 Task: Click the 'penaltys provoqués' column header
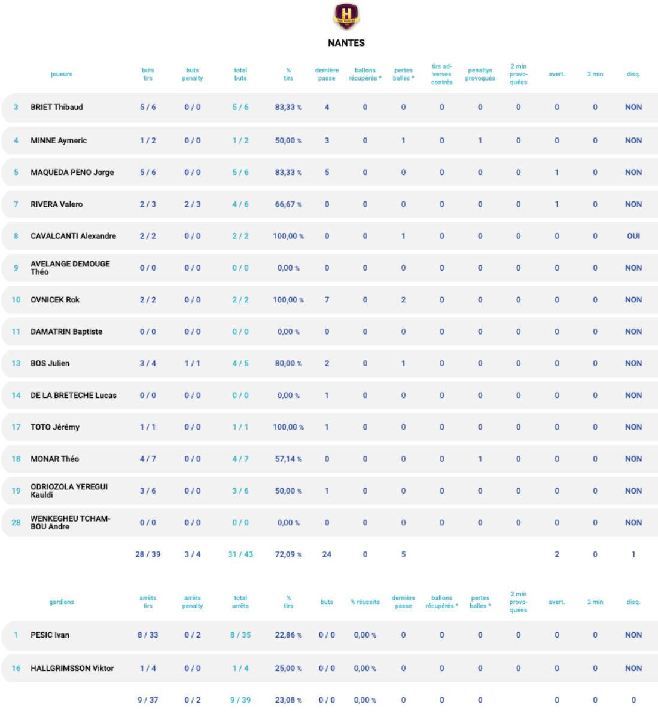480,75
